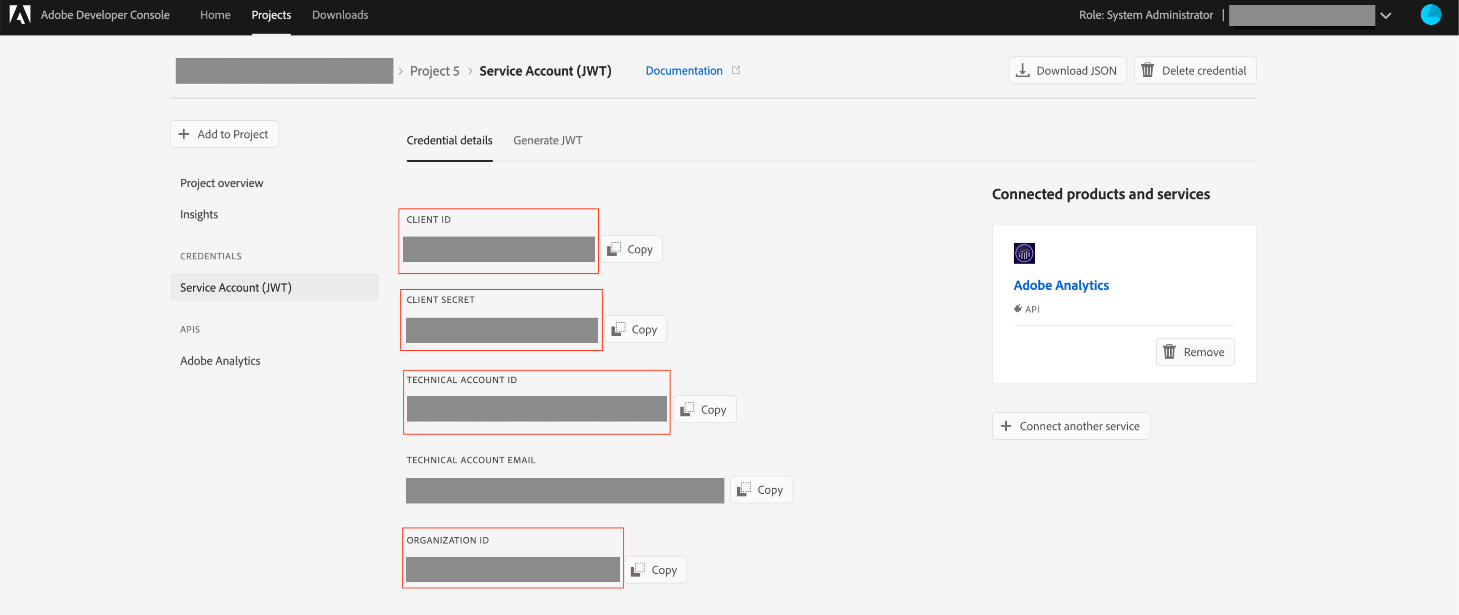Open the Projects nav item

click(x=271, y=15)
